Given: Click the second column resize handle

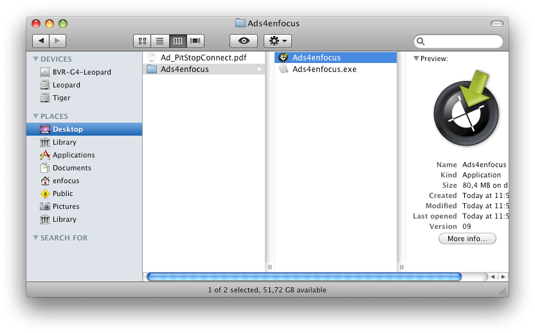Looking at the screenshot, I should point(402,267).
